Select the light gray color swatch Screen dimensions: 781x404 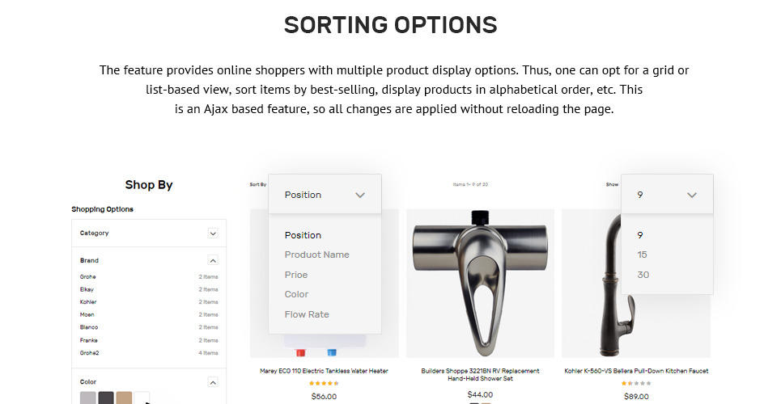pyautogui.click(x=87, y=398)
